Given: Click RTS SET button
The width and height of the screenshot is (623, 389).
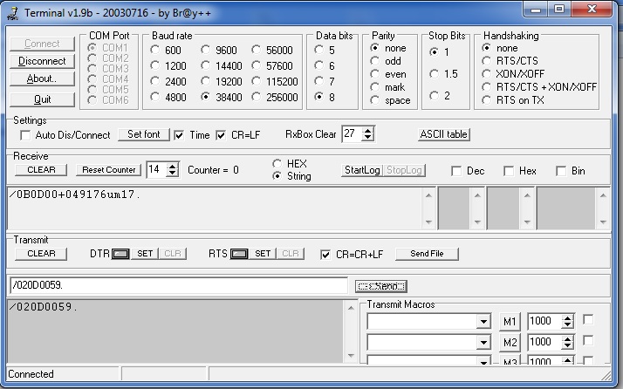Looking at the screenshot, I should tap(263, 254).
